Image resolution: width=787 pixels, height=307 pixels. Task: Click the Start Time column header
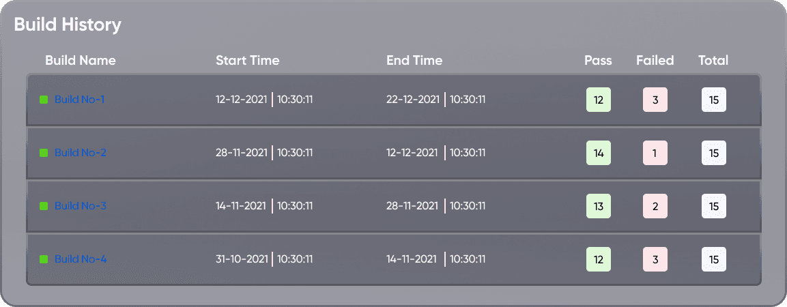click(248, 60)
